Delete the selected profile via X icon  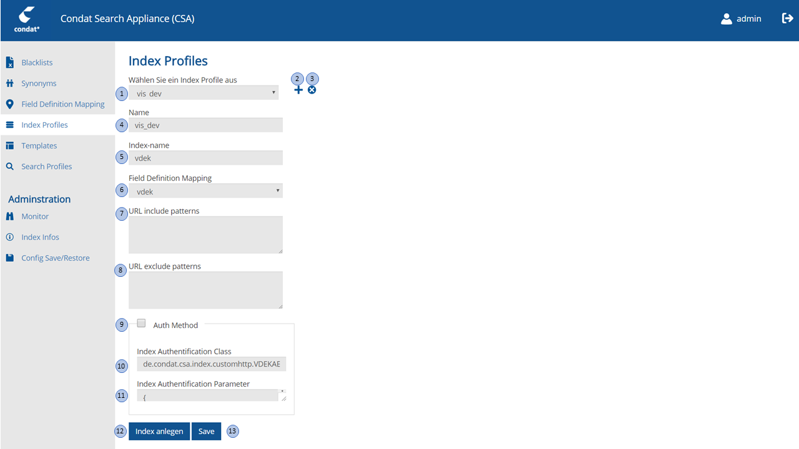click(x=311, y=90)
